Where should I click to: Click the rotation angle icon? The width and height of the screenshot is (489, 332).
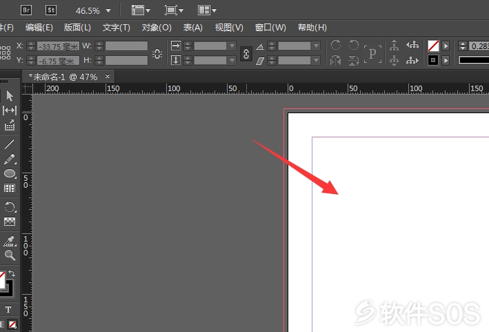pos(260,47)
